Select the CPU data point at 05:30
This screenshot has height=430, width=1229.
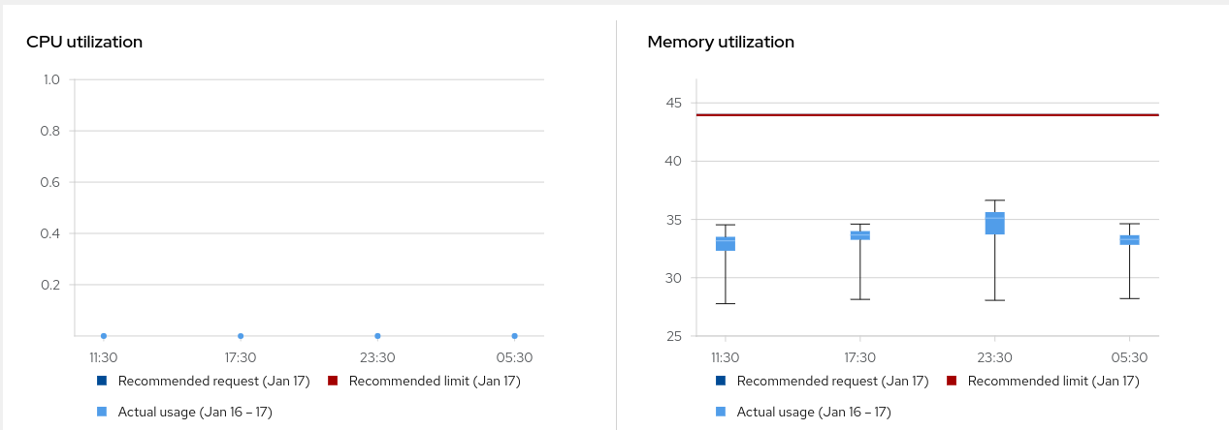[514, 336]
